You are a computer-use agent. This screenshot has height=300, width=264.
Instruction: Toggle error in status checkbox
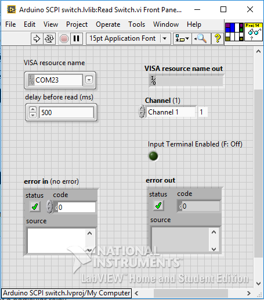[35, 207]
